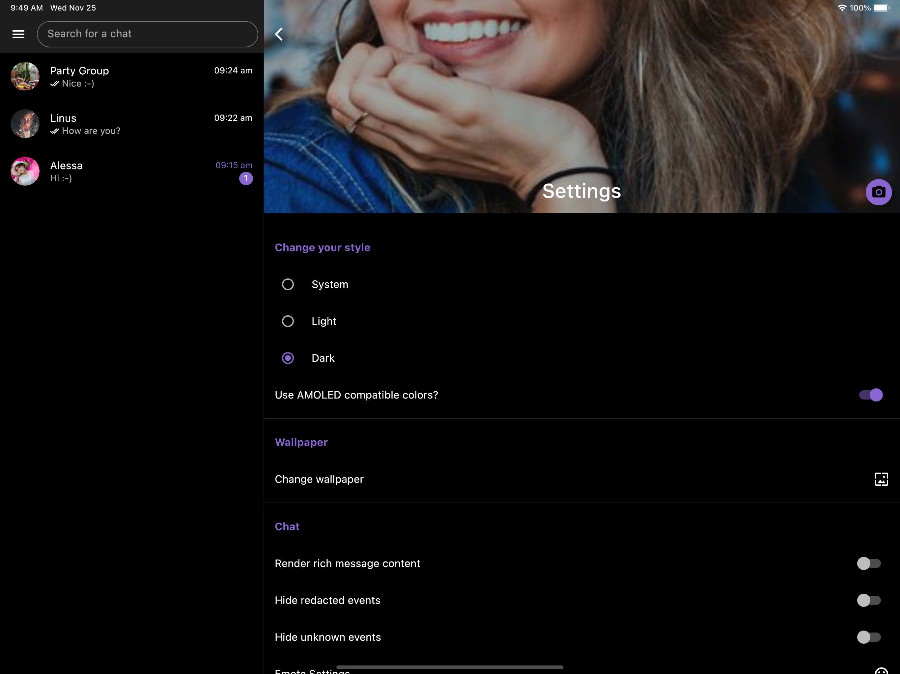Image resolution: width=900 pixels, height=674 pixels.
Task: Open the hamburger menu
Action: click(18, 34)
